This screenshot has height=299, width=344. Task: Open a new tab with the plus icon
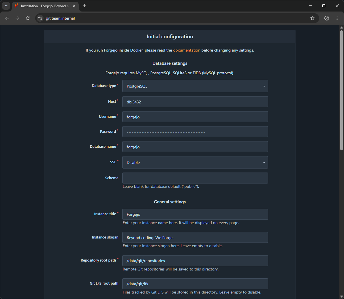point(84,6)
